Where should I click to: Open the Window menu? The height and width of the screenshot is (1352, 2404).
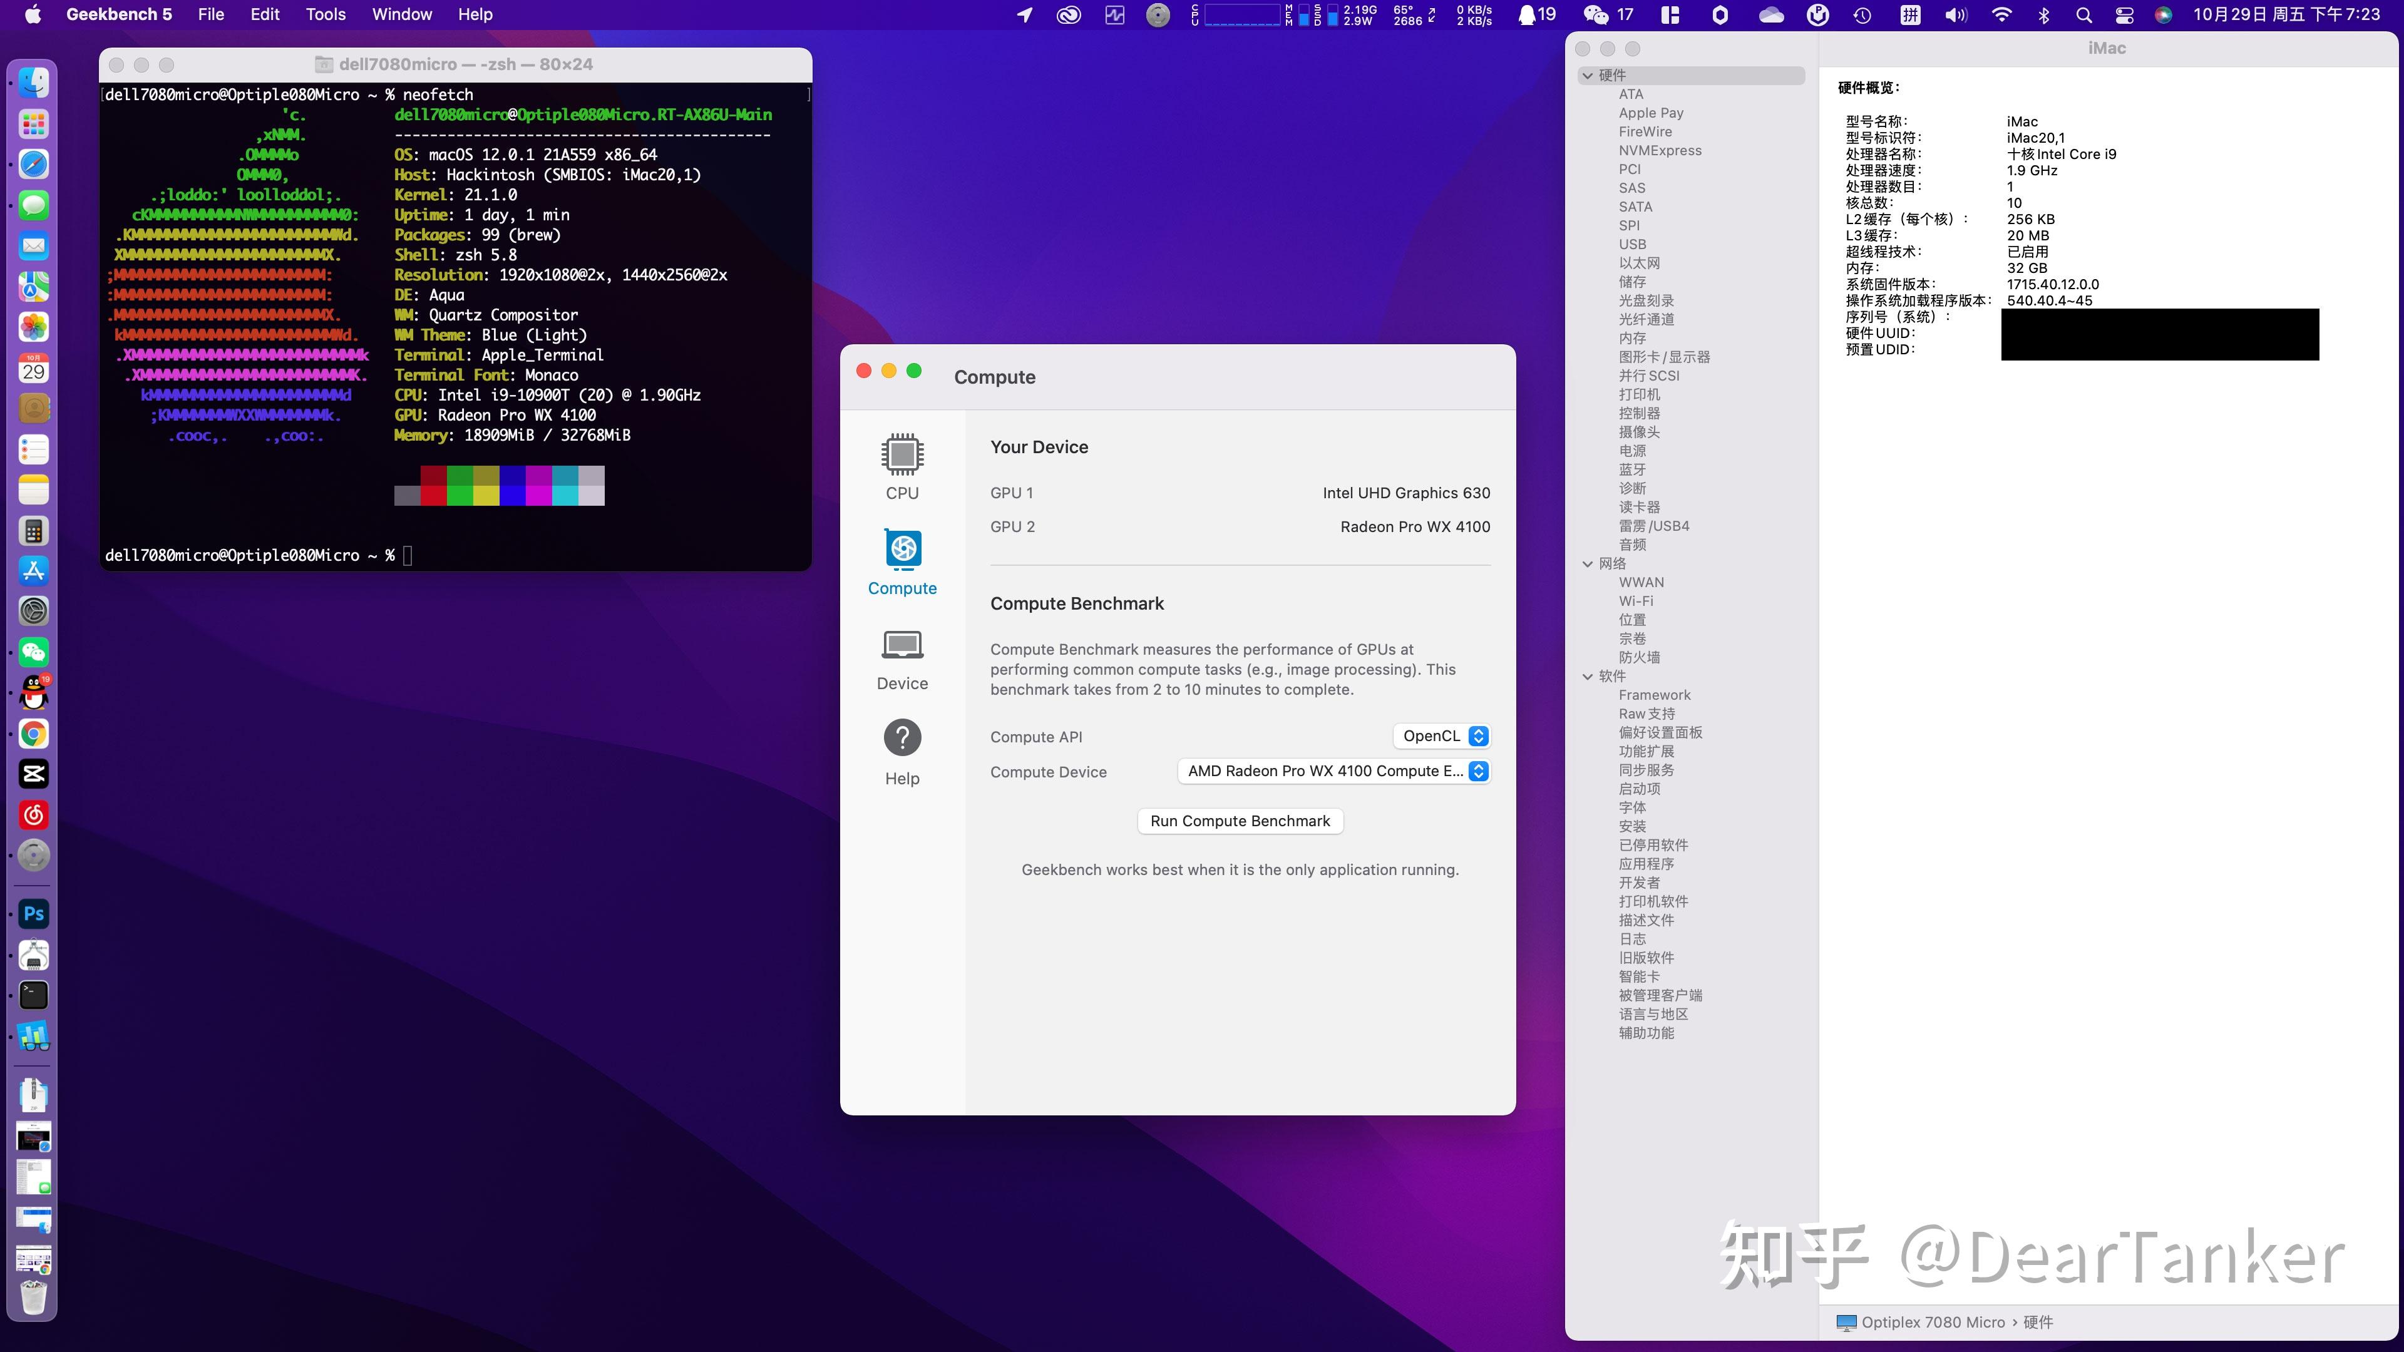pos(401,14)
